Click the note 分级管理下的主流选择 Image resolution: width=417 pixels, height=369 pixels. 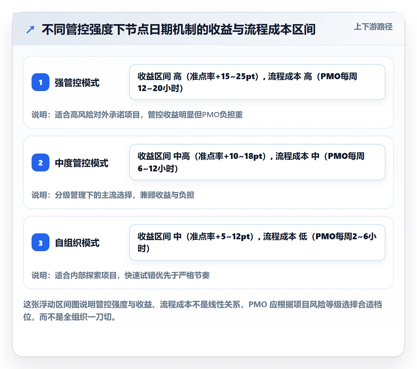pos(113,195)
